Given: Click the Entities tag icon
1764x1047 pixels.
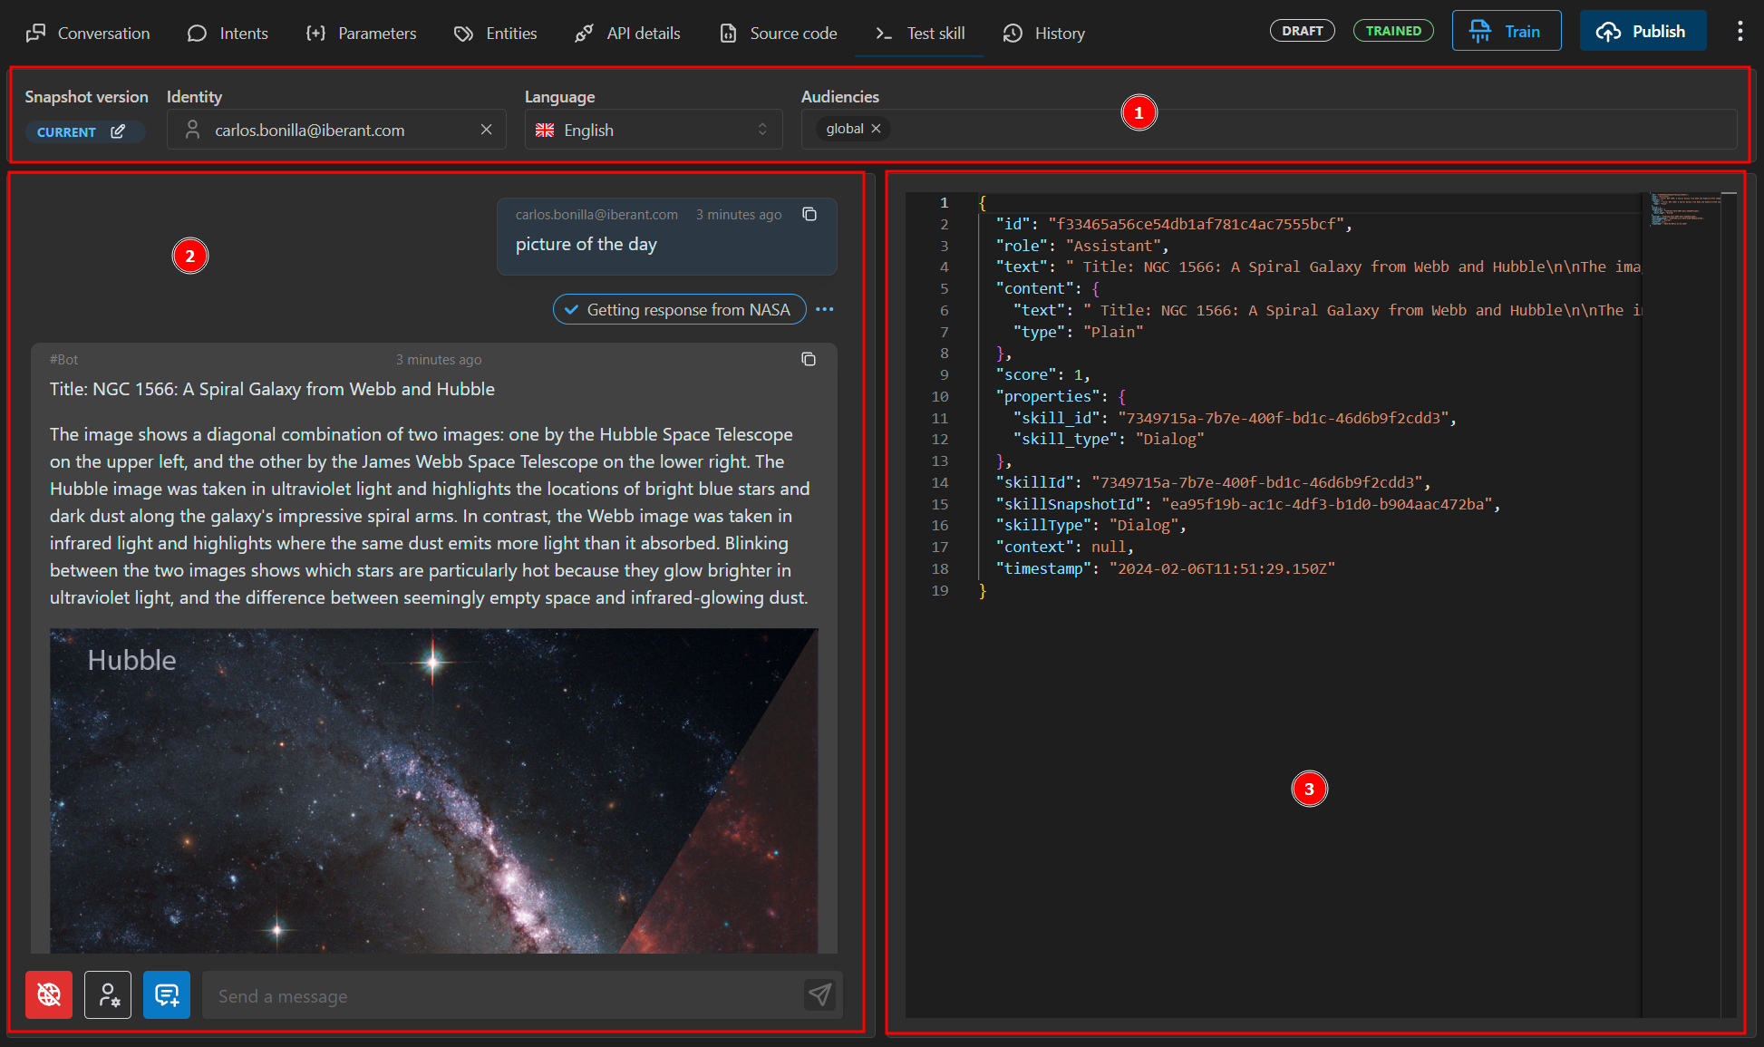Looking at the screenshot, I should click(x=463, y=34).
